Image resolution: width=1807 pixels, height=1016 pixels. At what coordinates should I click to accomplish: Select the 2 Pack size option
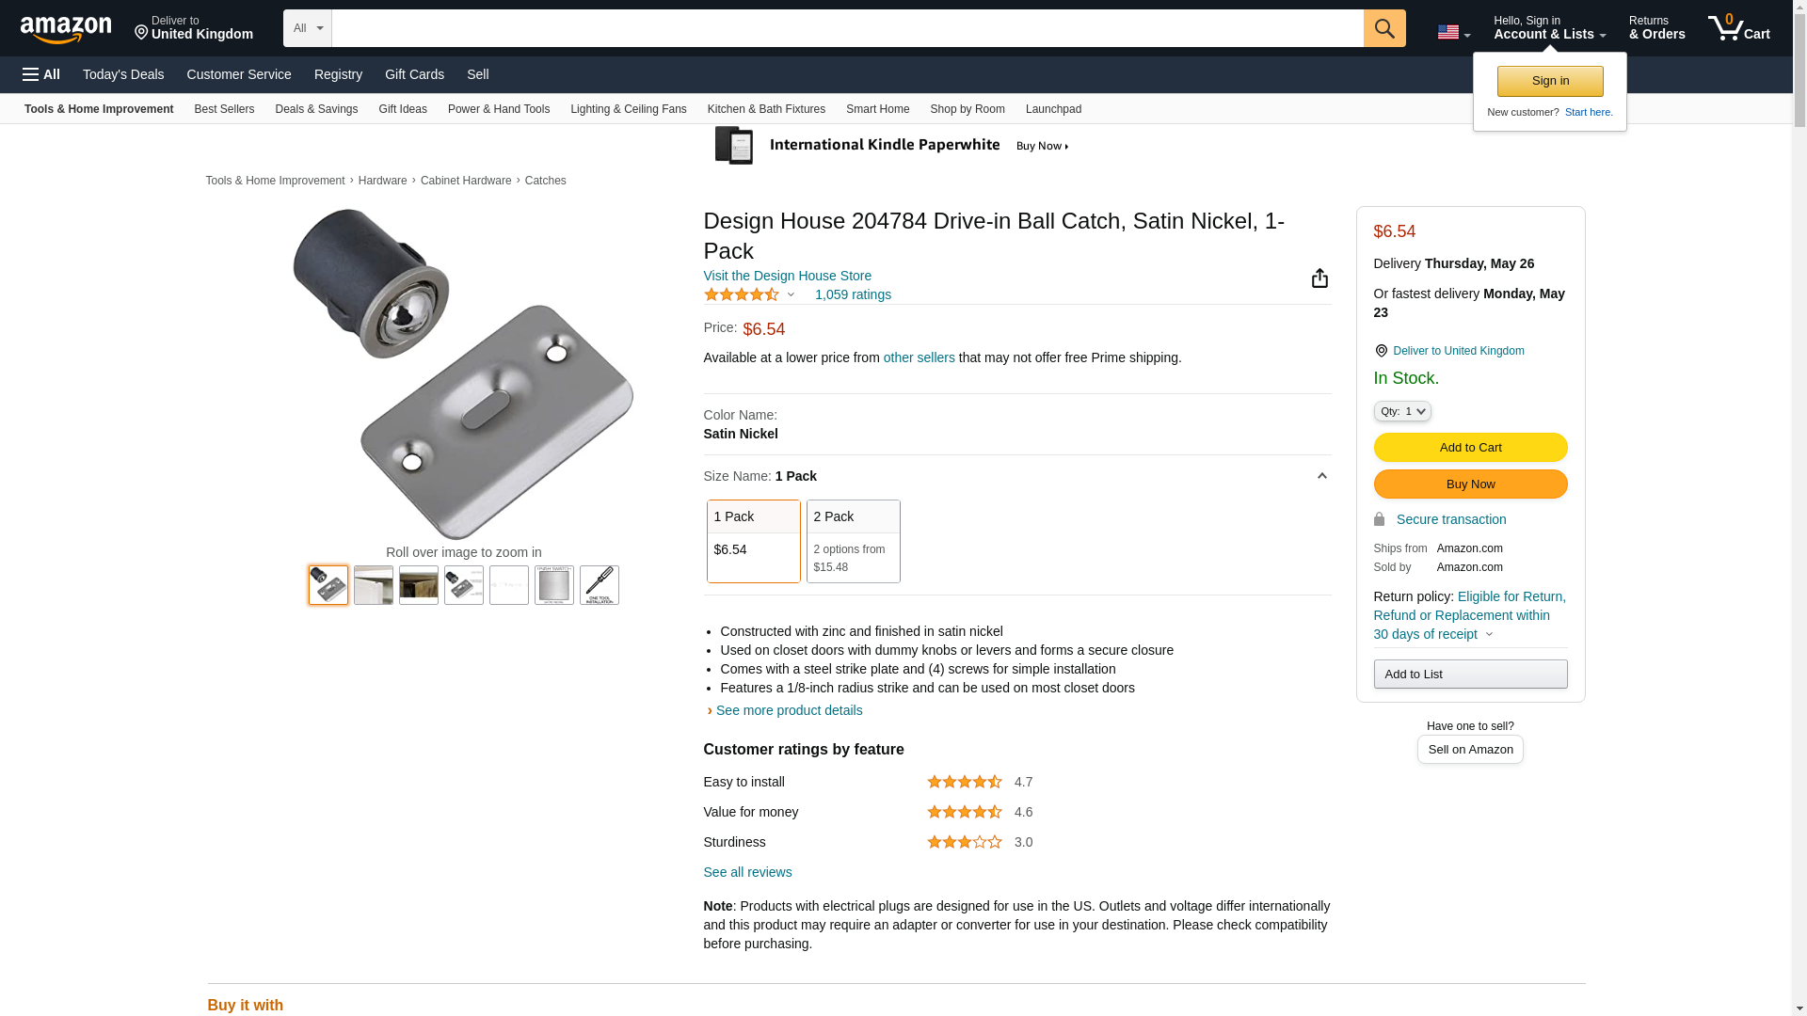pos(853,541)
